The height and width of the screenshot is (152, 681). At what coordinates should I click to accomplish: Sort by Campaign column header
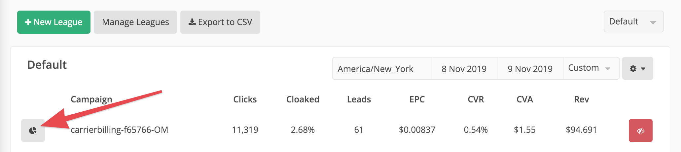point(91,99)
